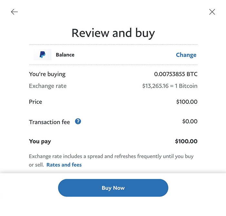Click the Price row label
226x216 pixels.
36,102
